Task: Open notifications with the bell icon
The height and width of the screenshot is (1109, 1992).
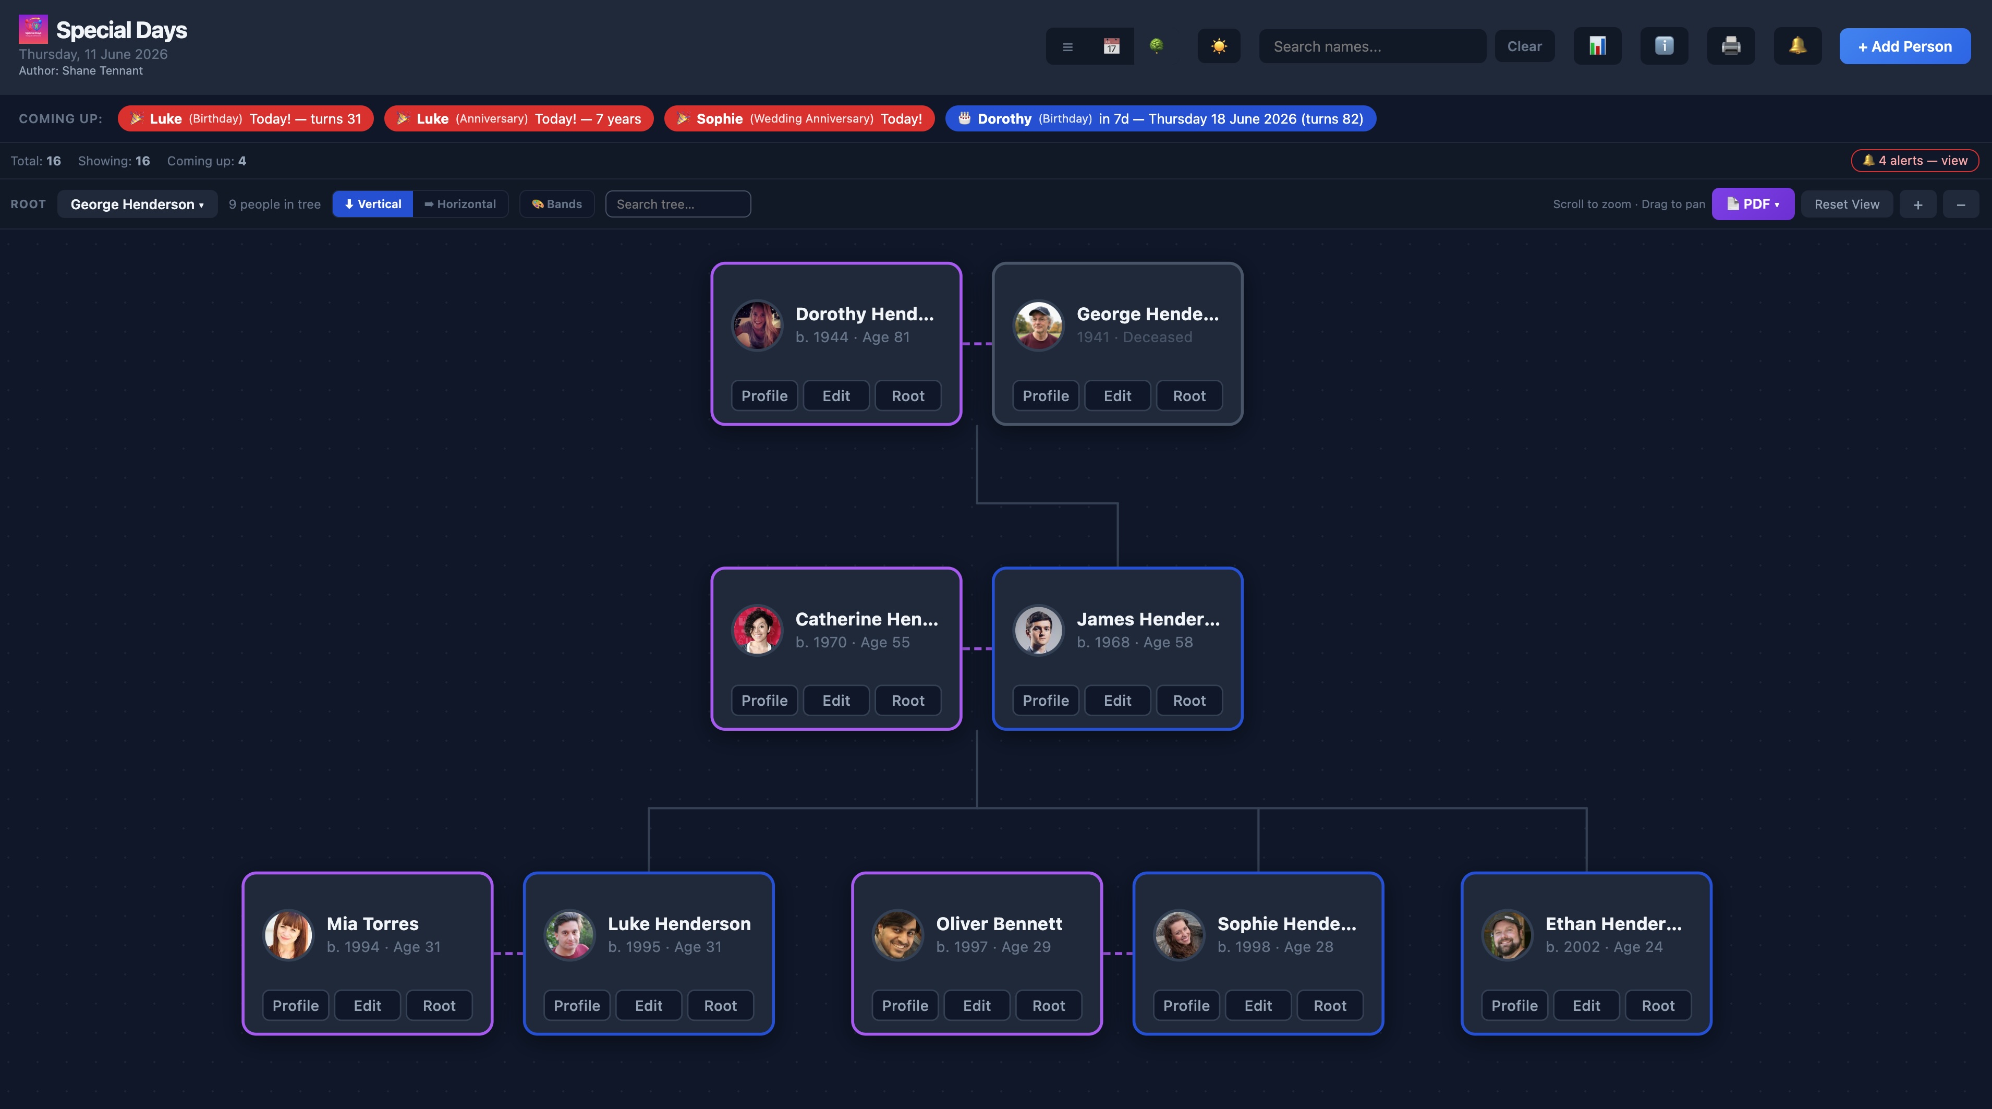Action: 1797,46
